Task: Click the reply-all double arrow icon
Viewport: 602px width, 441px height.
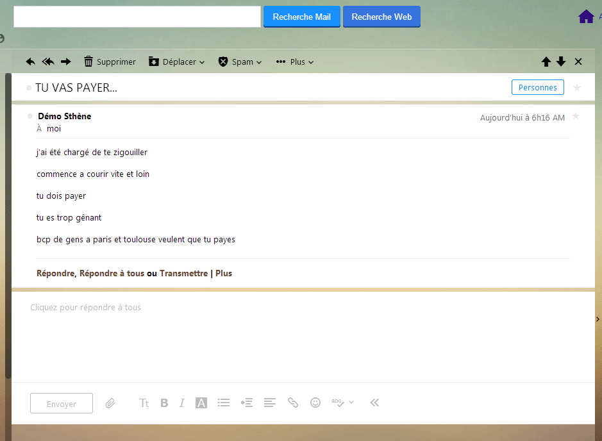Action: pyautogui.click(x=48, y=62)
